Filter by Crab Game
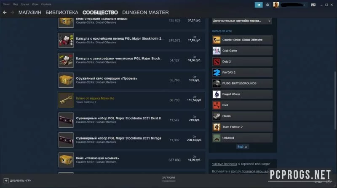 pyautogui.click(x=243, y=51)
